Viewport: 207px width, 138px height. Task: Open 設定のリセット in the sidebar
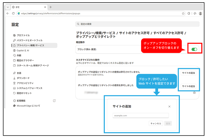(34, 93)
